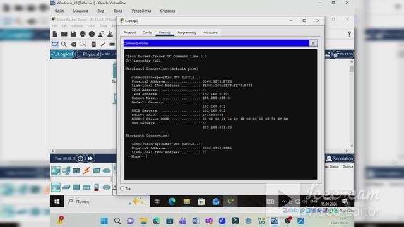Choose the Select tool in the second toolbar
The height and width of the screenshot is (227, 404).
coord(55,44)
